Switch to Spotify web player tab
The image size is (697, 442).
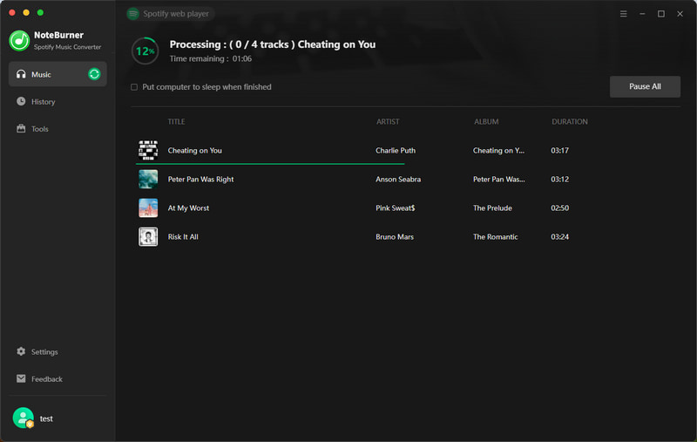tap(170, 14)
